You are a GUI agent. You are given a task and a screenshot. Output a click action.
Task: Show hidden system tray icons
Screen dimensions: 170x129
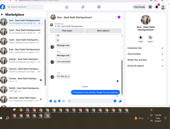point(148,118)
